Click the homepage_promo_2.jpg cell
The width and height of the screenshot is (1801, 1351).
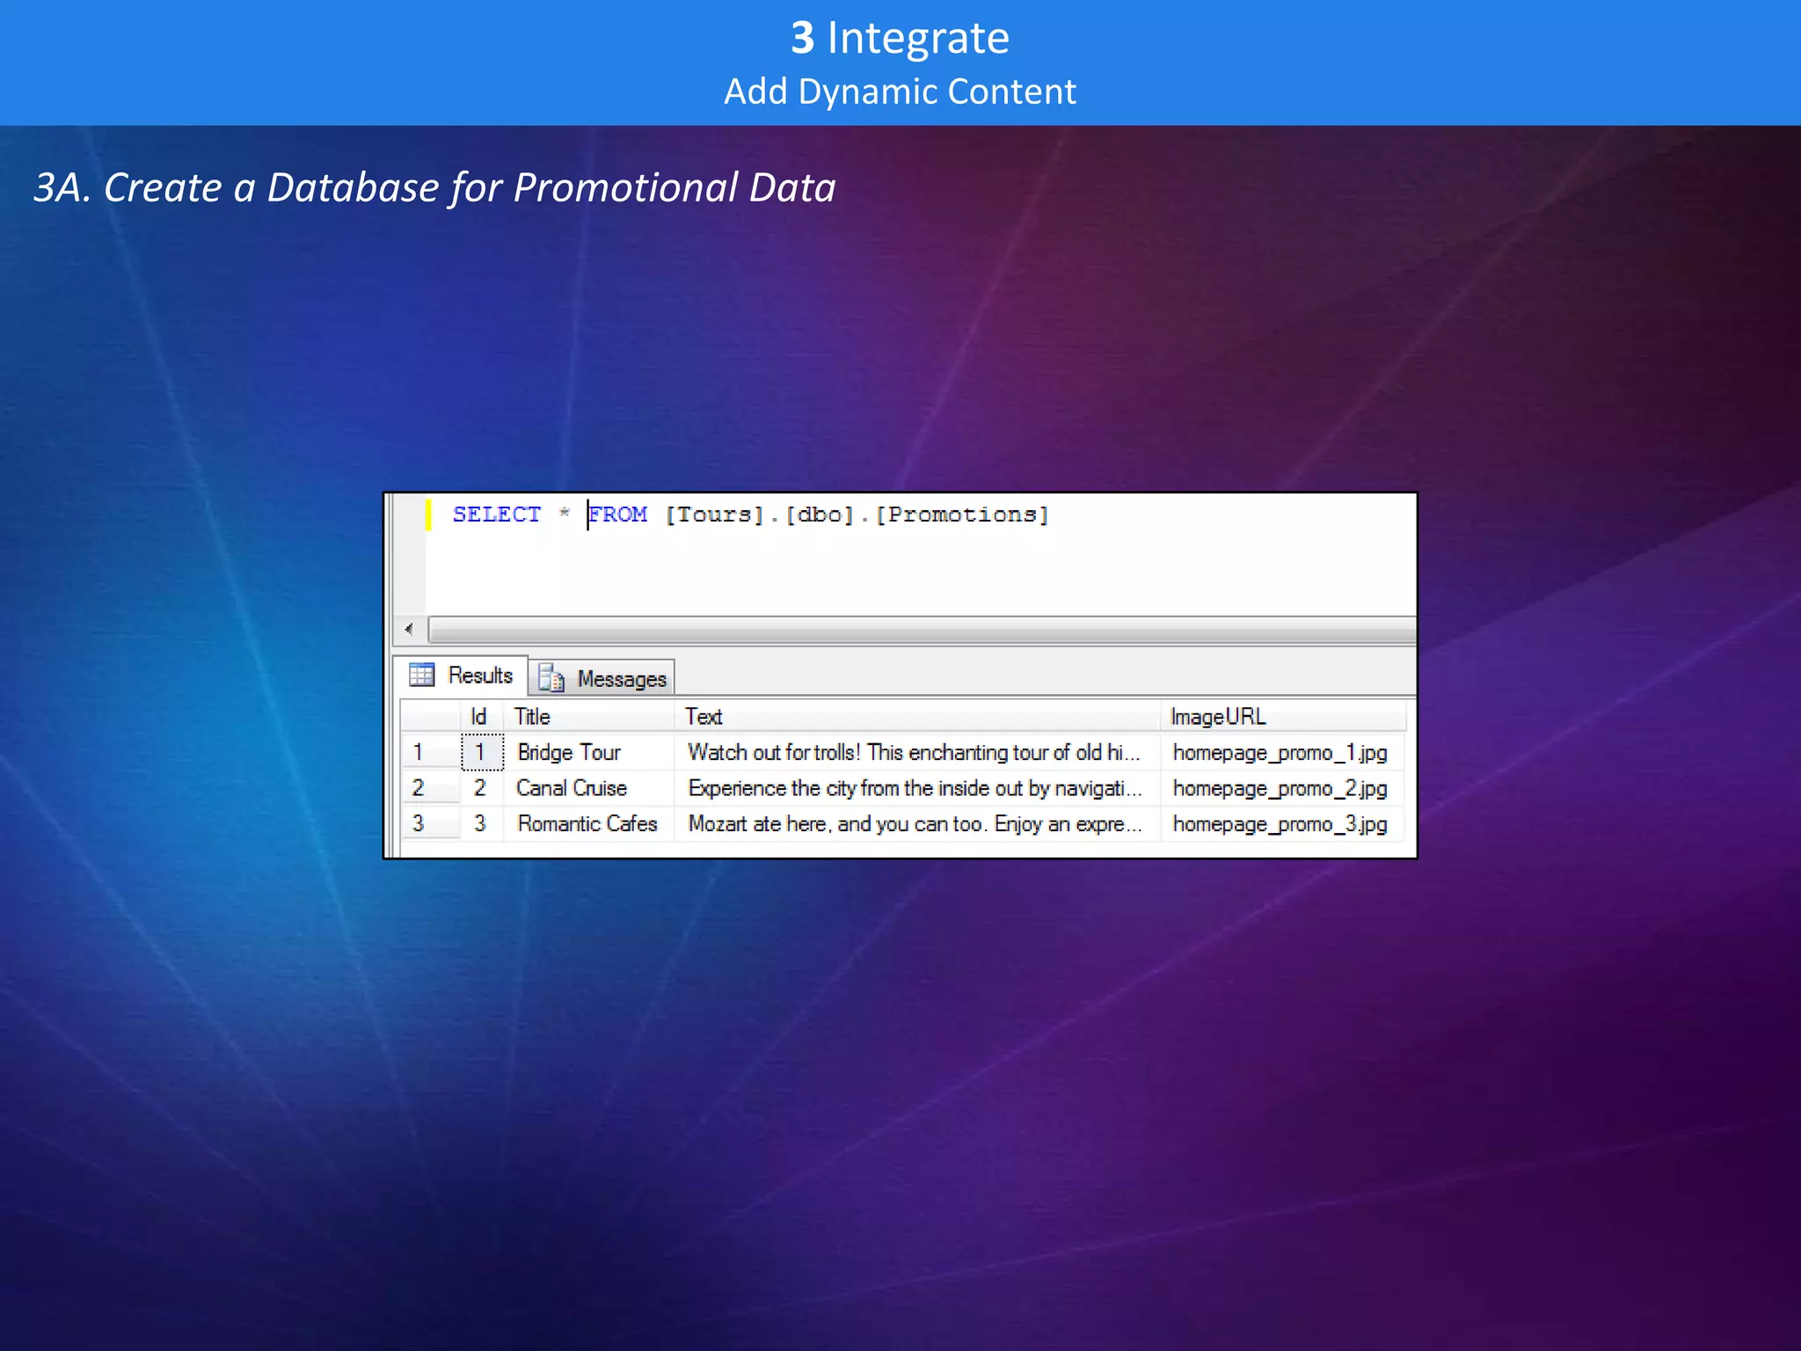1282,788
